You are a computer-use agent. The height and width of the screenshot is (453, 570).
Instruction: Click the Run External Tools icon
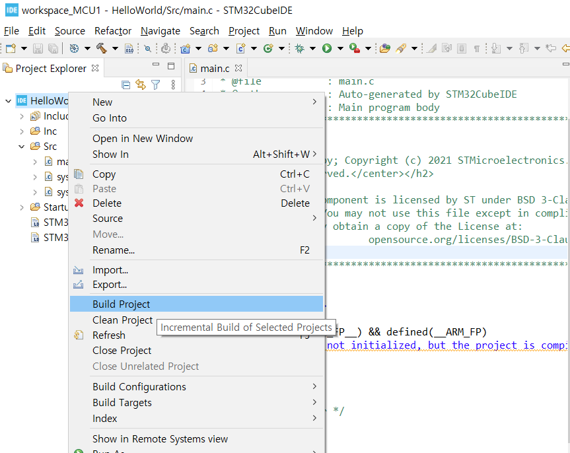coord(355,48)
